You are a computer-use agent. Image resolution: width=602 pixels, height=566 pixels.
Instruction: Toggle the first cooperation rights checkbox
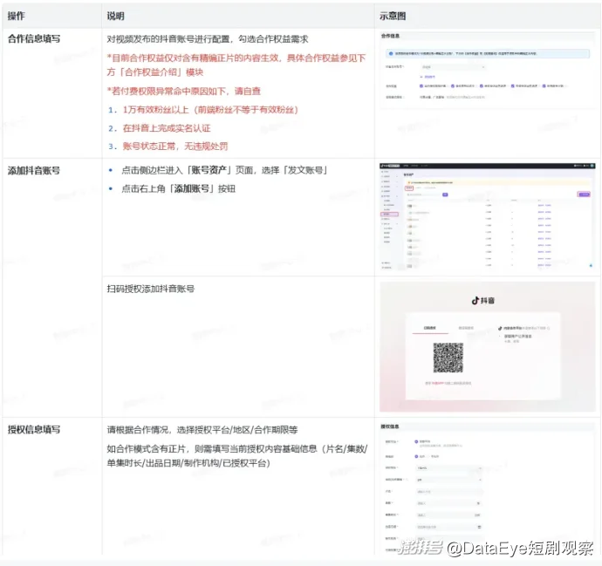tap(422, 86)
